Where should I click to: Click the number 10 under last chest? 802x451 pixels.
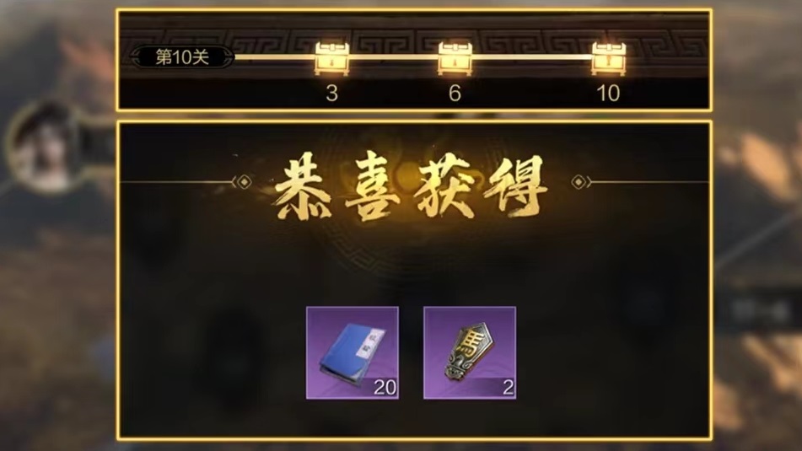pyautogui.click(x=608, y=93)
